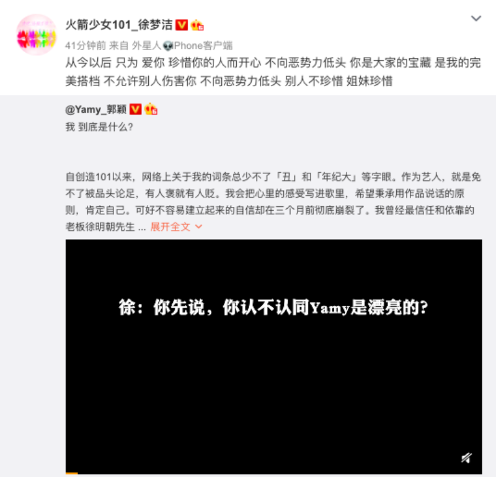
Task: Expand full text with 展开全文
Action: [170, 227]
